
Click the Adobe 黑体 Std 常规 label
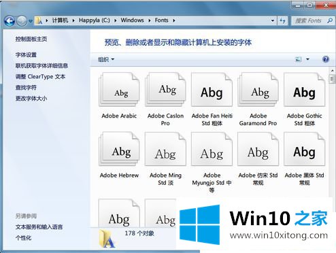coord(304,179)
